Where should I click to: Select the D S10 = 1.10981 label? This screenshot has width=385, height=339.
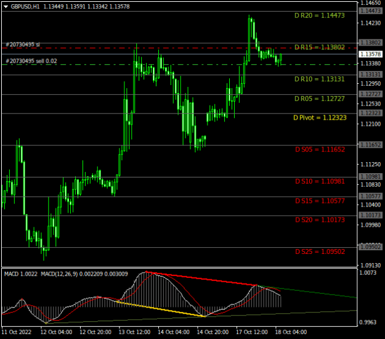tap(320, 181)
